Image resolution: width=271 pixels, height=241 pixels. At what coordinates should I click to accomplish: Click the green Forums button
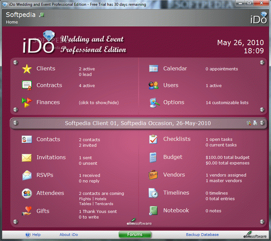click(135, 234)
